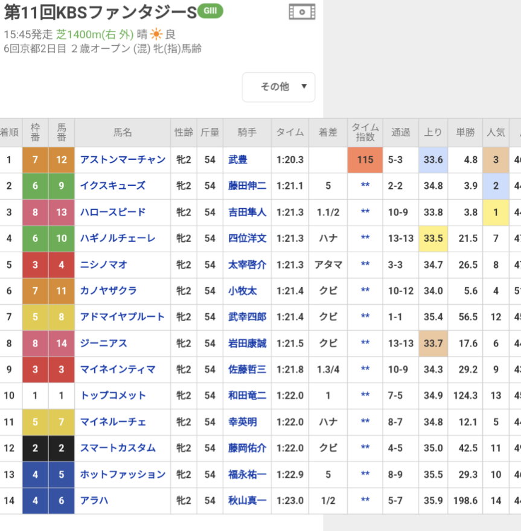Open jockey 武幸四郎 profile
The image size is (521, 531).
click(247, 317)
